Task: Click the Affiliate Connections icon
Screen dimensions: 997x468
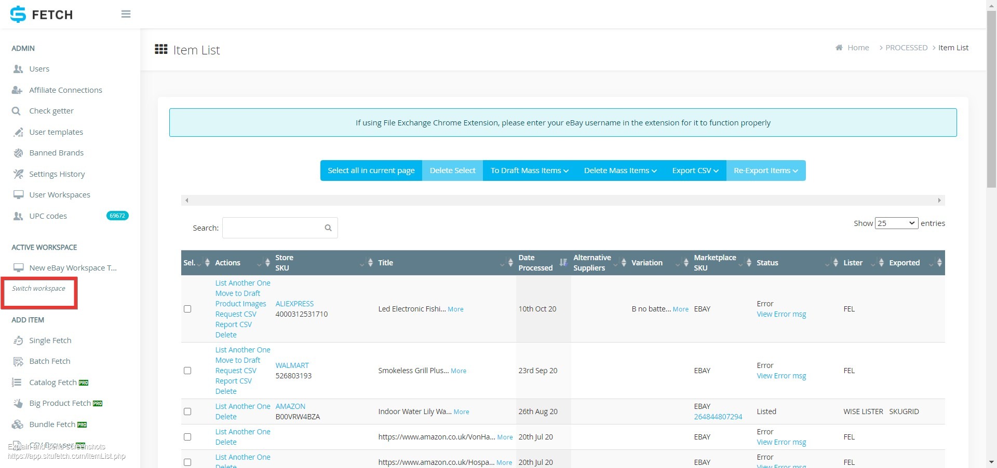Action: click(18, 90)
